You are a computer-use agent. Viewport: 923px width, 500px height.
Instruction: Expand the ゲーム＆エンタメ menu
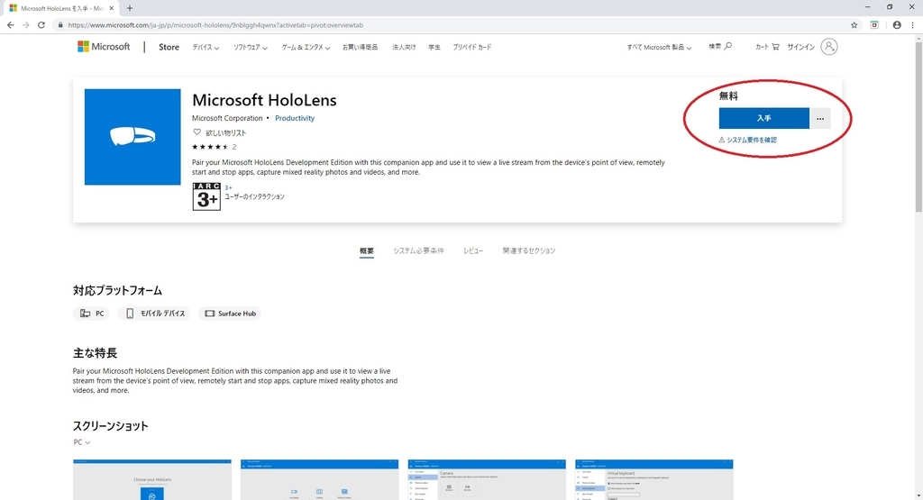(x=306, y=47)
